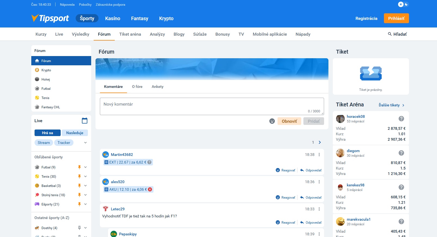Screen dimensions: 437x237
Task: Focus the Nový komentár text field
Action: point(212,106)
